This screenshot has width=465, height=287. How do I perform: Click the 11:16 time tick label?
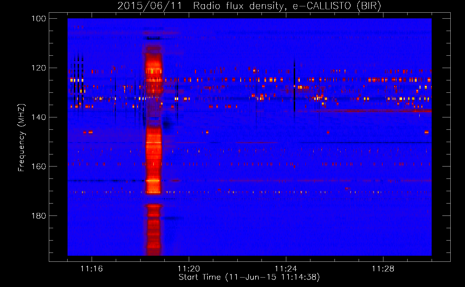[92, 269]
